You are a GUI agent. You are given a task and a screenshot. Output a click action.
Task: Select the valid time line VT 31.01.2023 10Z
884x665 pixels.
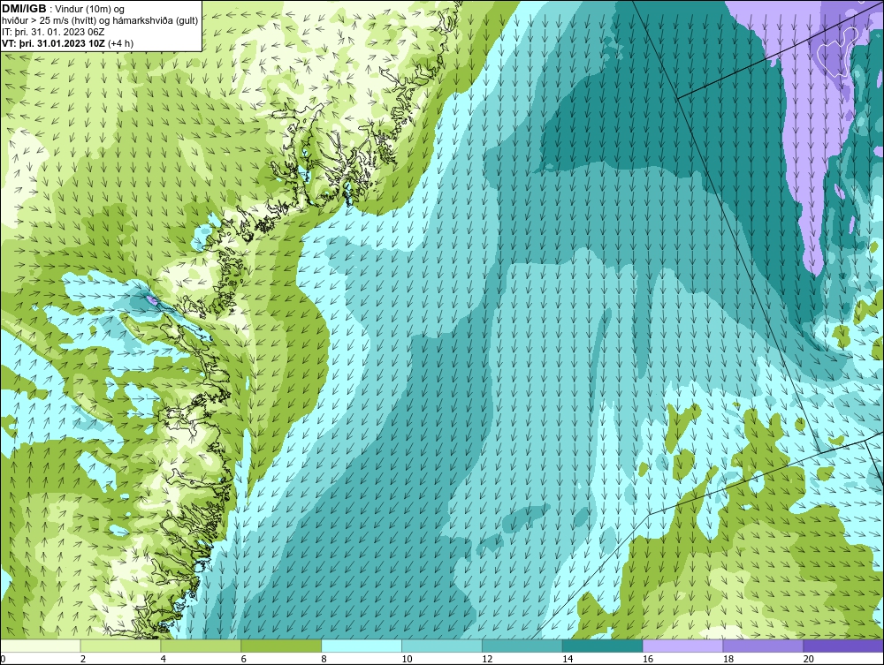click(x=68, y=43)
